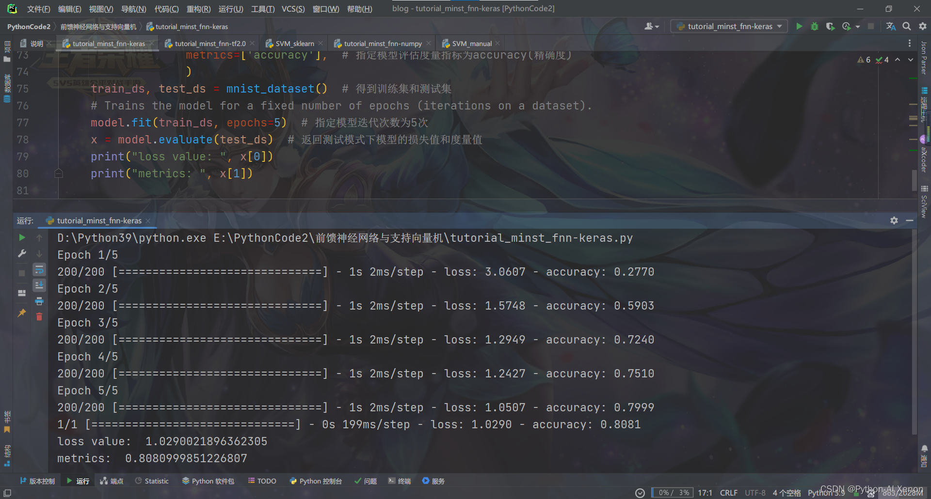Click the up-stack-trace arrow in console
This screenshot has height=499, width=931.
[x=39, y=237]
